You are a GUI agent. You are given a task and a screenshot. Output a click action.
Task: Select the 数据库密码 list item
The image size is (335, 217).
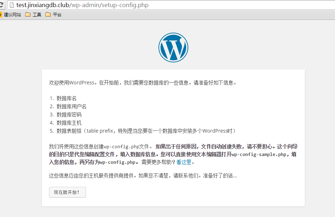click(x=69, y=115)
